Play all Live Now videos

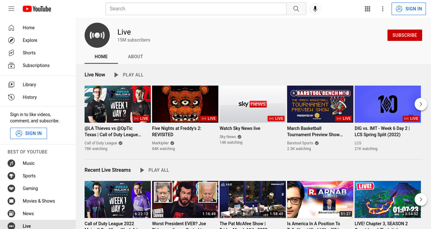[128, 75]
